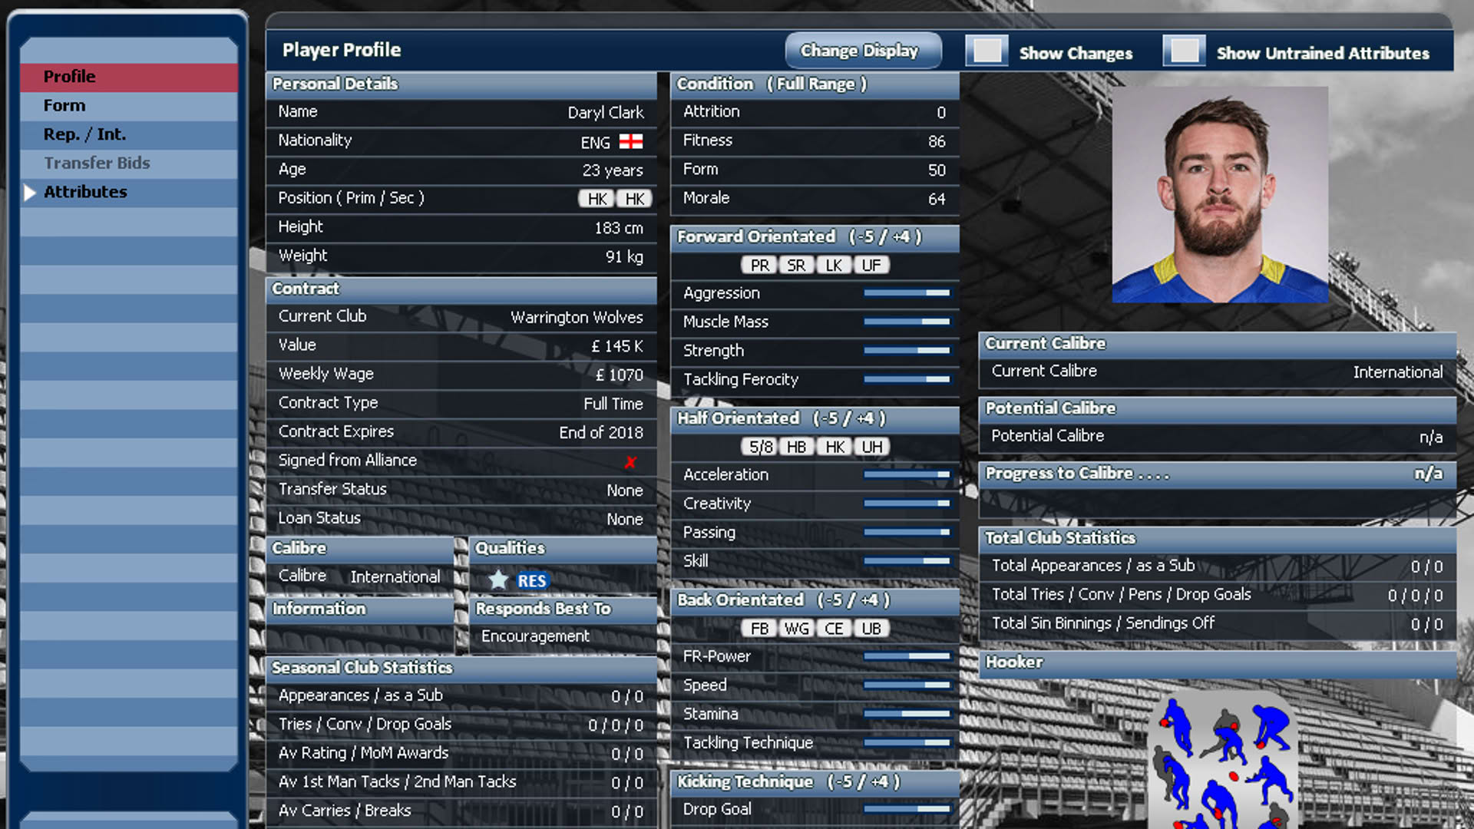Click the Acceleration attribute bar
This screenshot has width=1474, height=829.
(907, 474)
